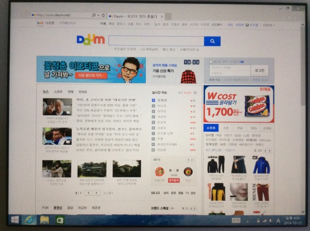
Task: Click the battery icon in the system tray
Action: coord(258,221)
